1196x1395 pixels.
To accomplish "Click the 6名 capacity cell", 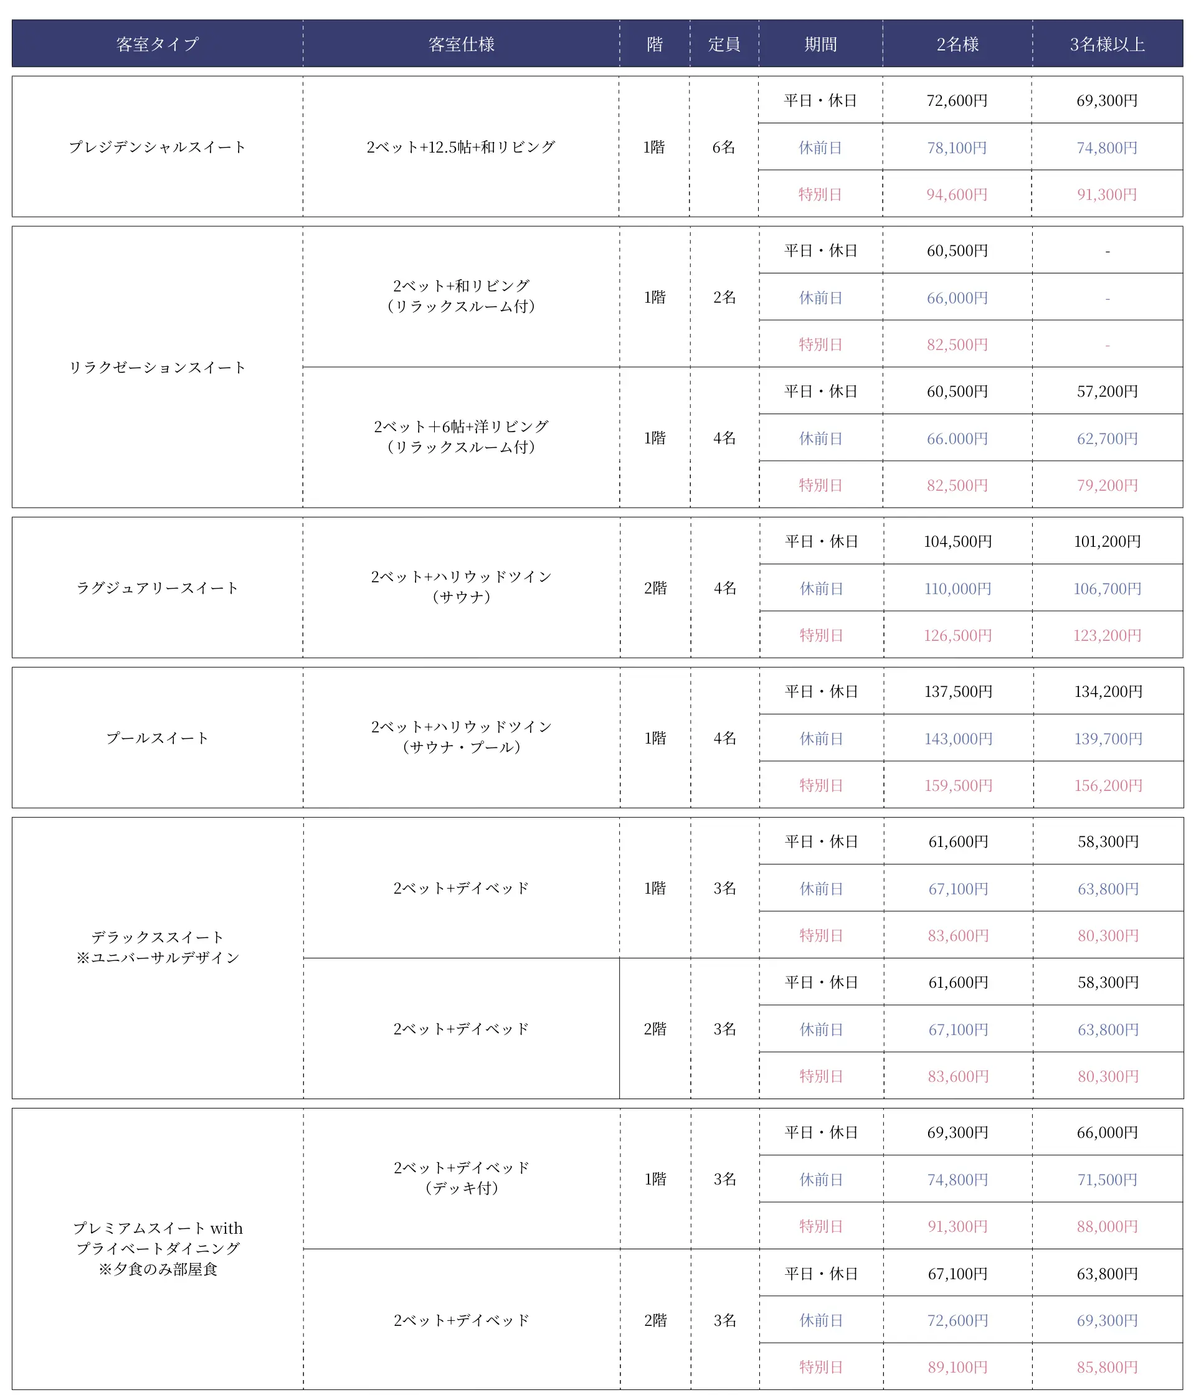I will pyautogui.click(x=724, y=147).
